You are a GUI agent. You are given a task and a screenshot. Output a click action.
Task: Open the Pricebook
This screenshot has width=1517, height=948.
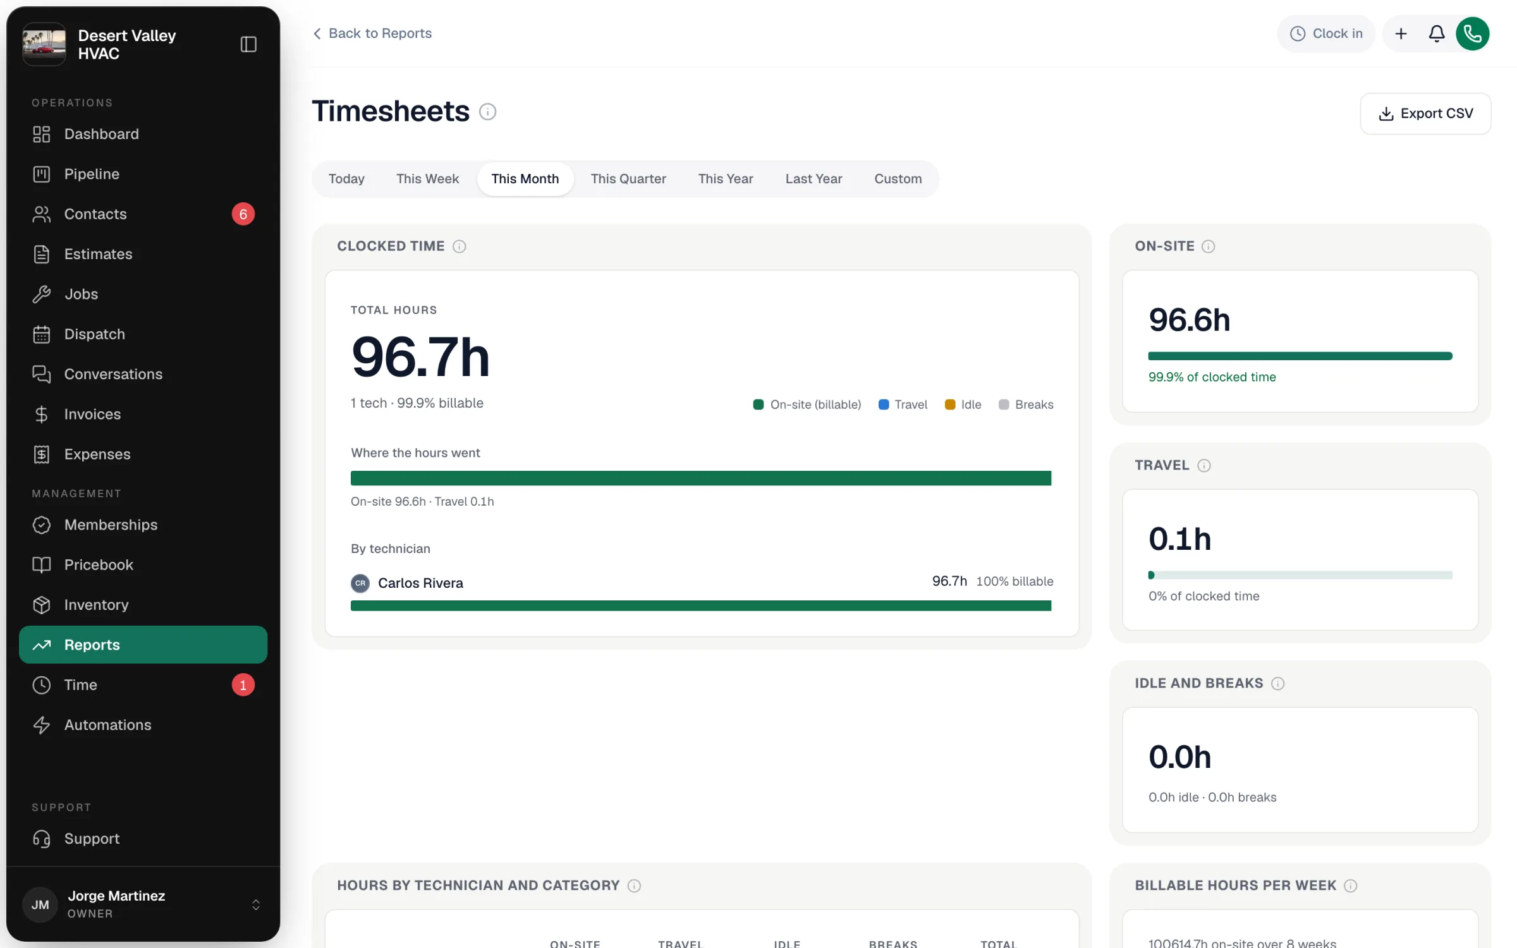pyautogui.click(x=143, y=565)
